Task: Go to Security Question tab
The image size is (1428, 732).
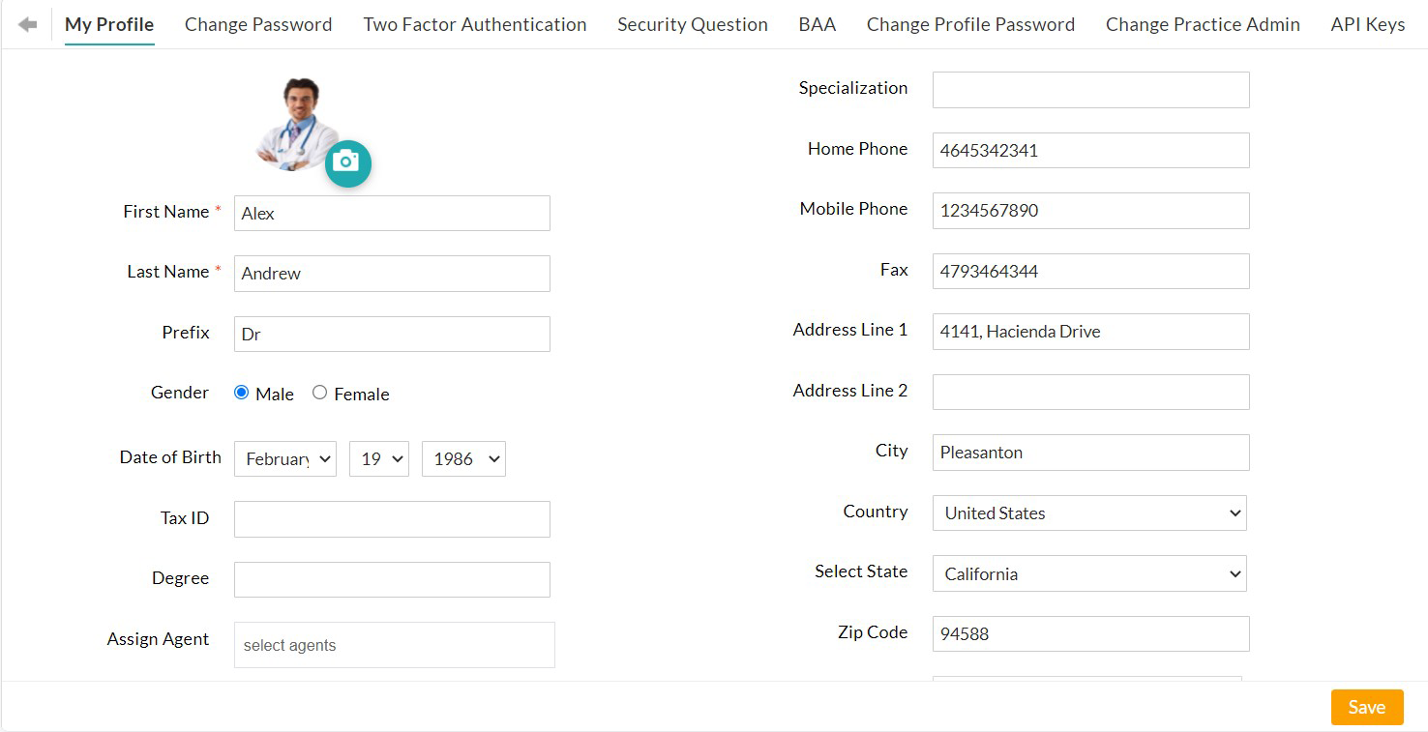Action: tap(693, 24)
